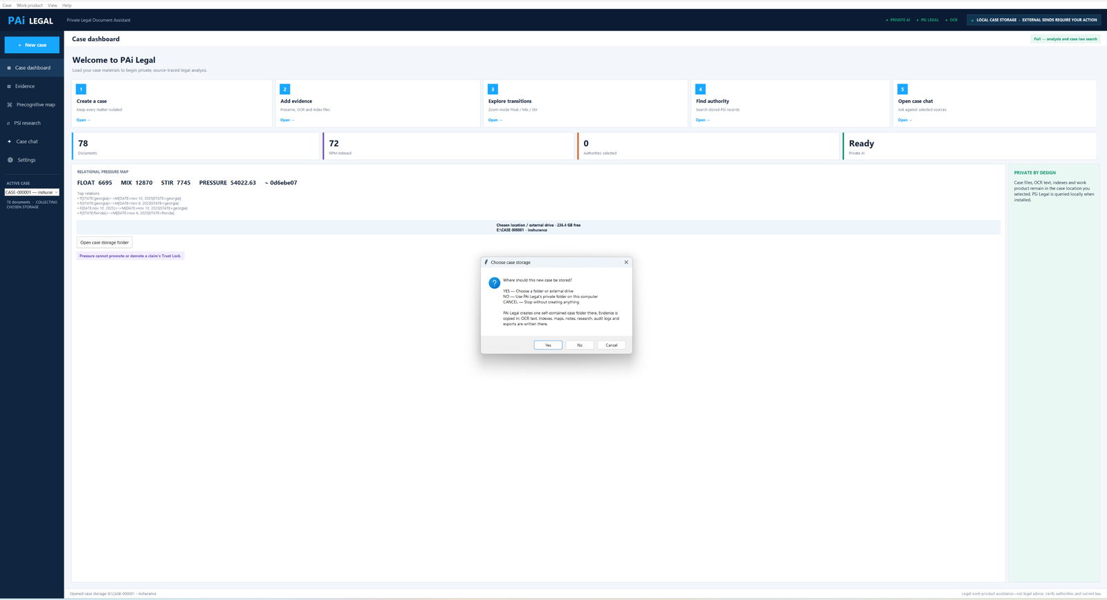The height and width of the screenshot is (600, 1107).
Task: Click the PRESSURE 54022.63 value
Action: 228,182
